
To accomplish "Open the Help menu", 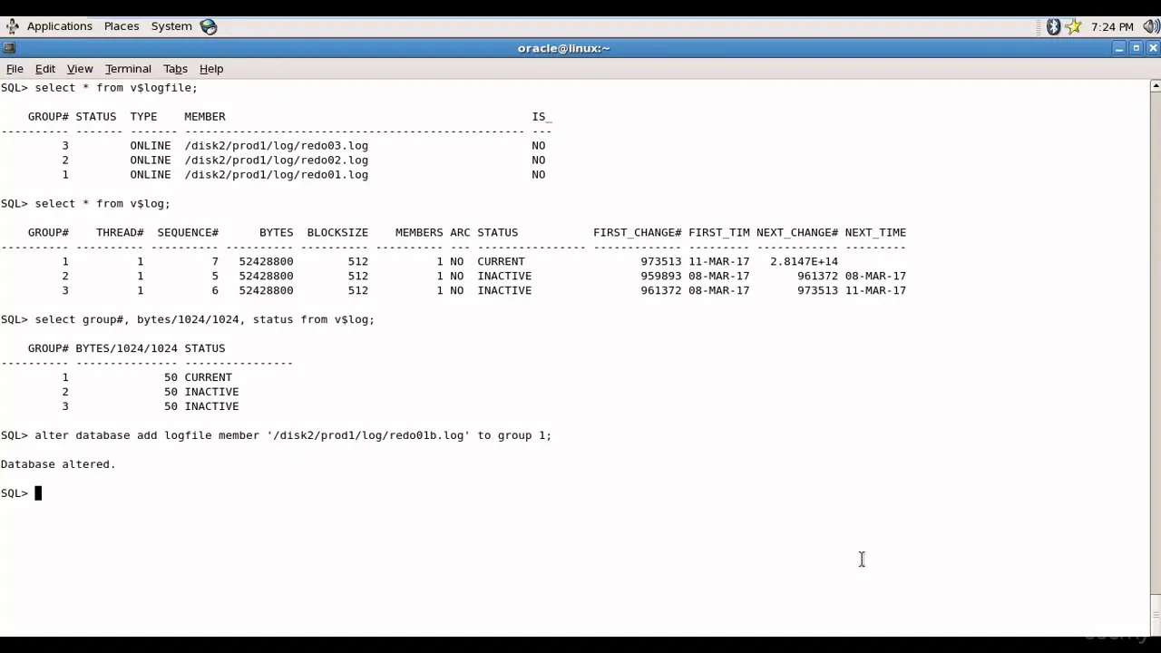I will tap(211, 69).
